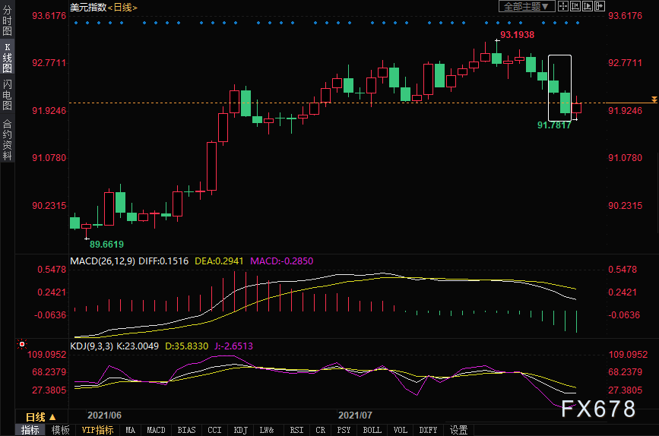Switch to the K线图 sidebar view
The height and width of the screenshot is (436, 659).
pos(7,58)
